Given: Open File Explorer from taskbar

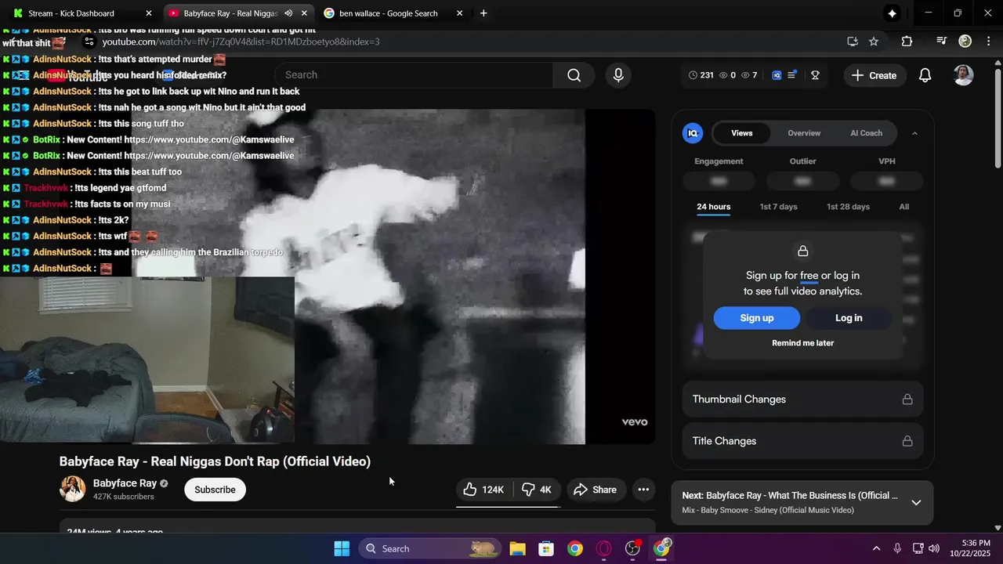Looking at the screenshot, I should (x=517, y=548).
